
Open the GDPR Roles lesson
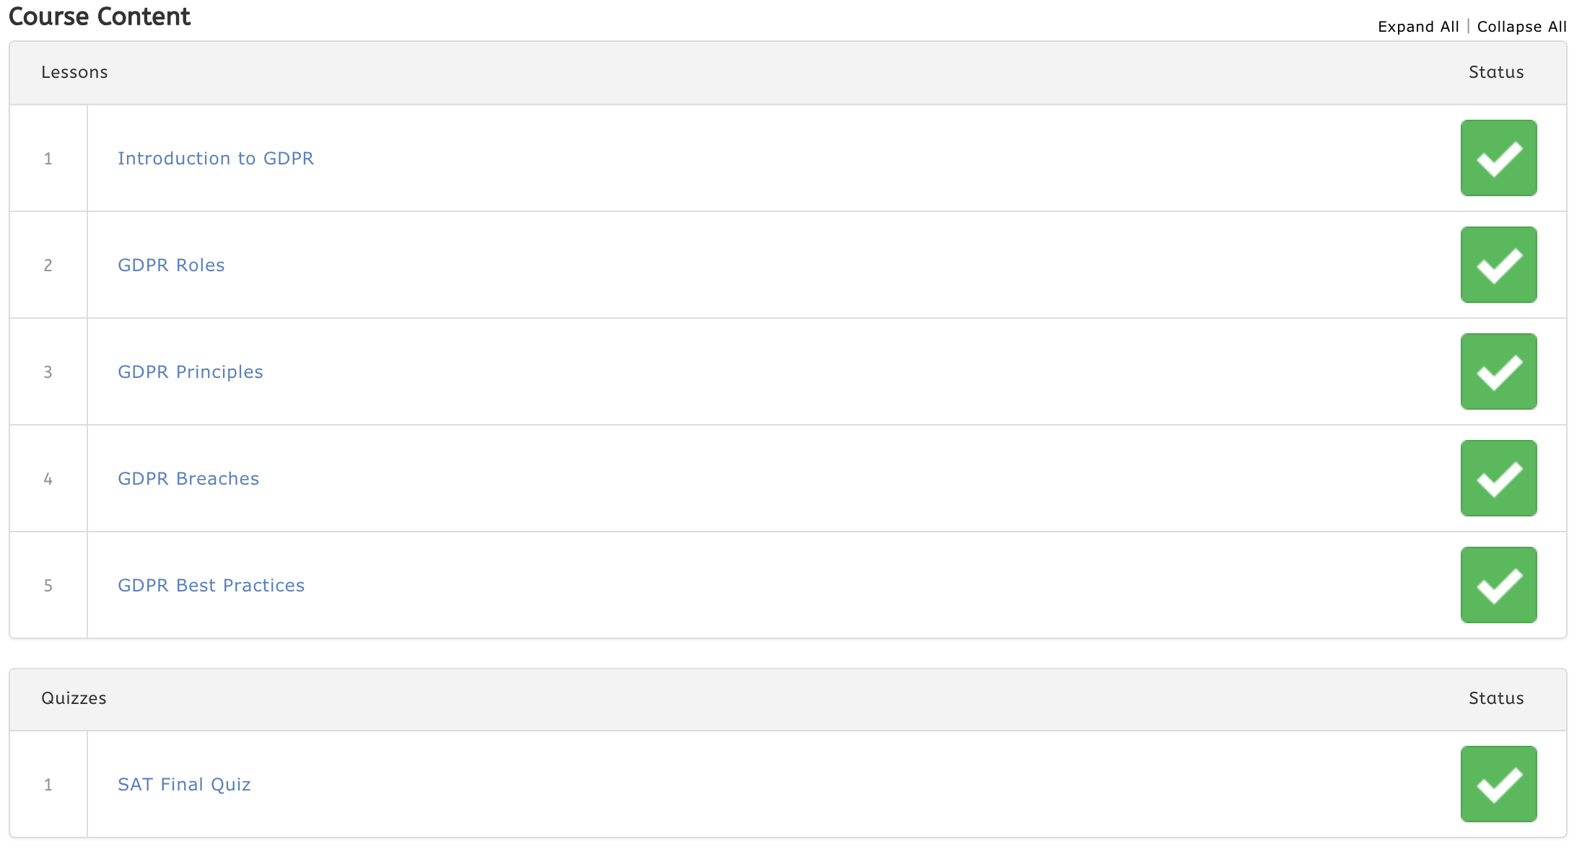pos(171,265)
